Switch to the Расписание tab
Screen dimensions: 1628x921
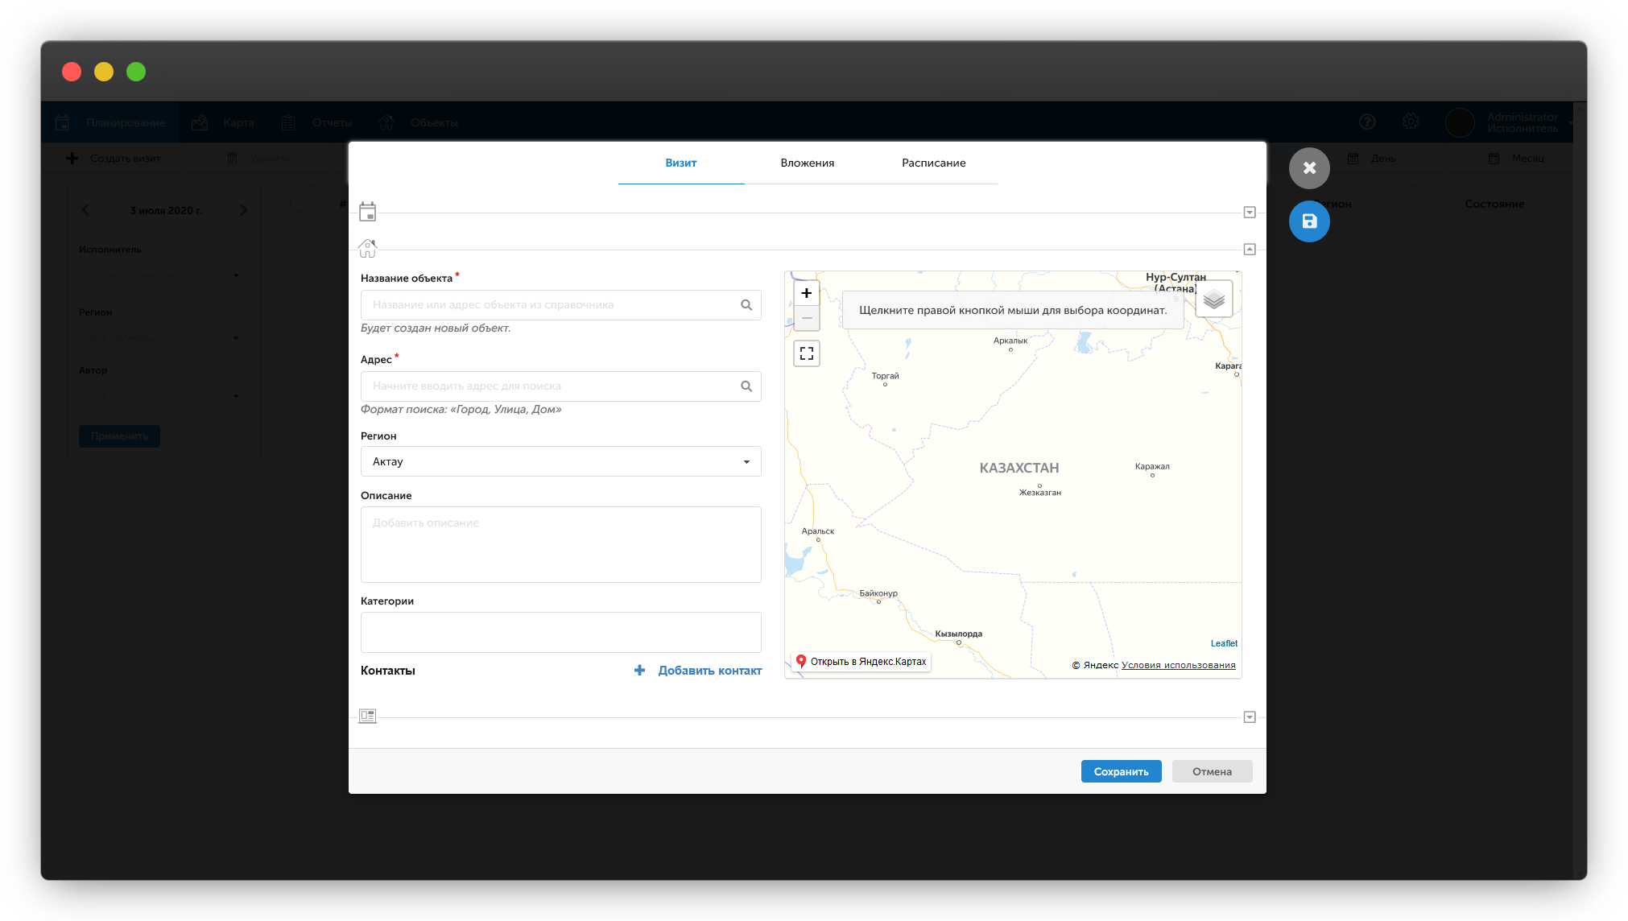(933, 163)
